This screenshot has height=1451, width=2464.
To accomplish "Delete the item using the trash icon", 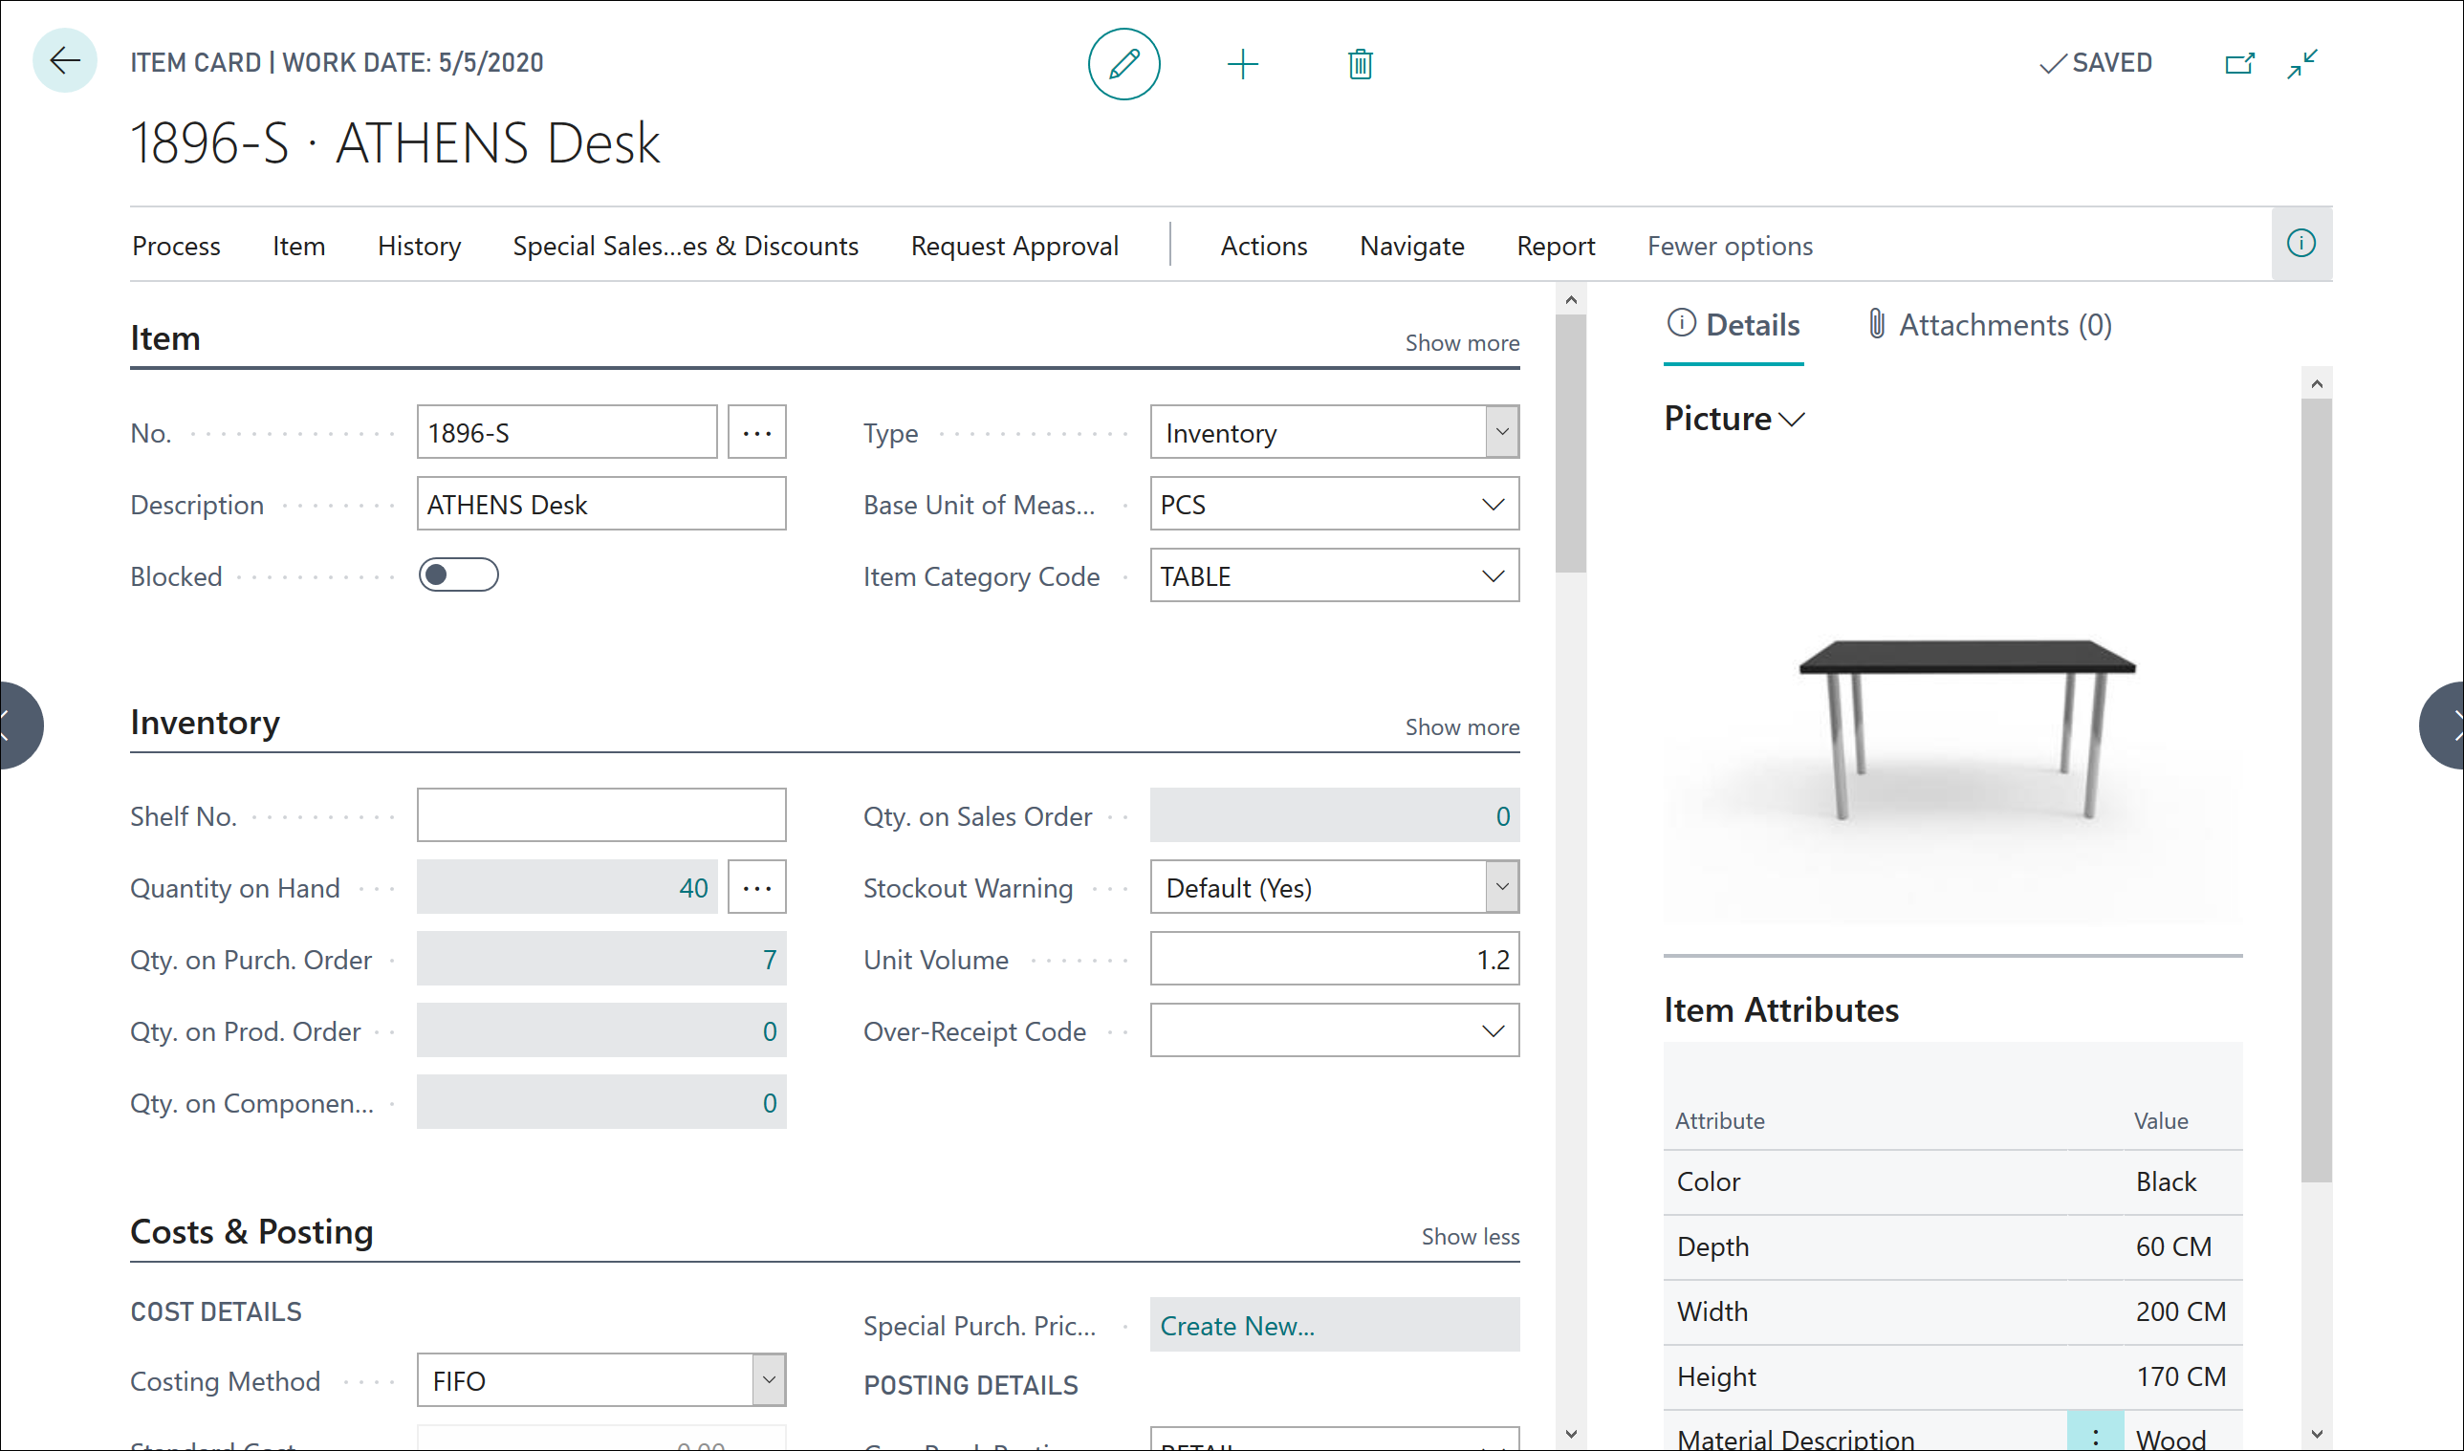I will 1359,63.
